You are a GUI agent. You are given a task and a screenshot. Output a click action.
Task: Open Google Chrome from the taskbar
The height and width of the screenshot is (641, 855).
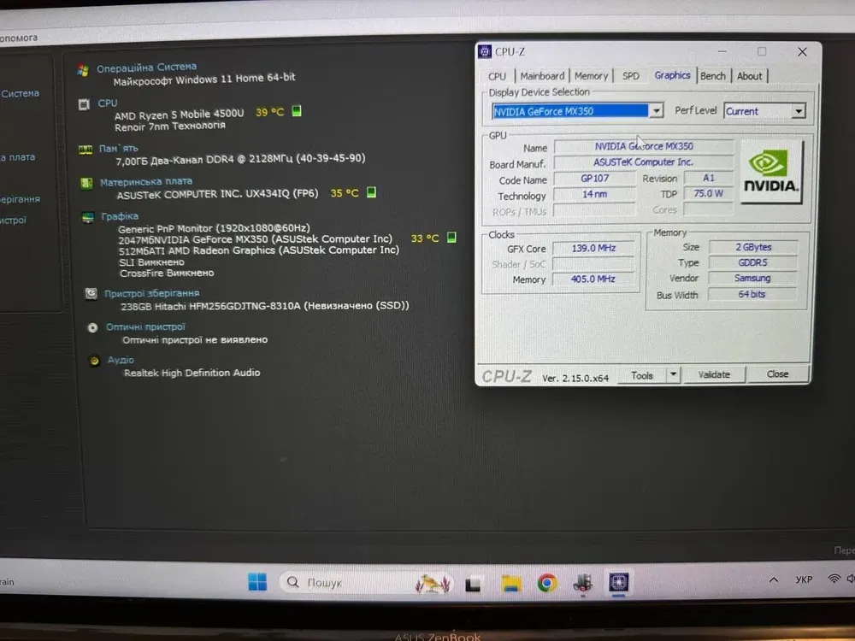pos(547,583)
